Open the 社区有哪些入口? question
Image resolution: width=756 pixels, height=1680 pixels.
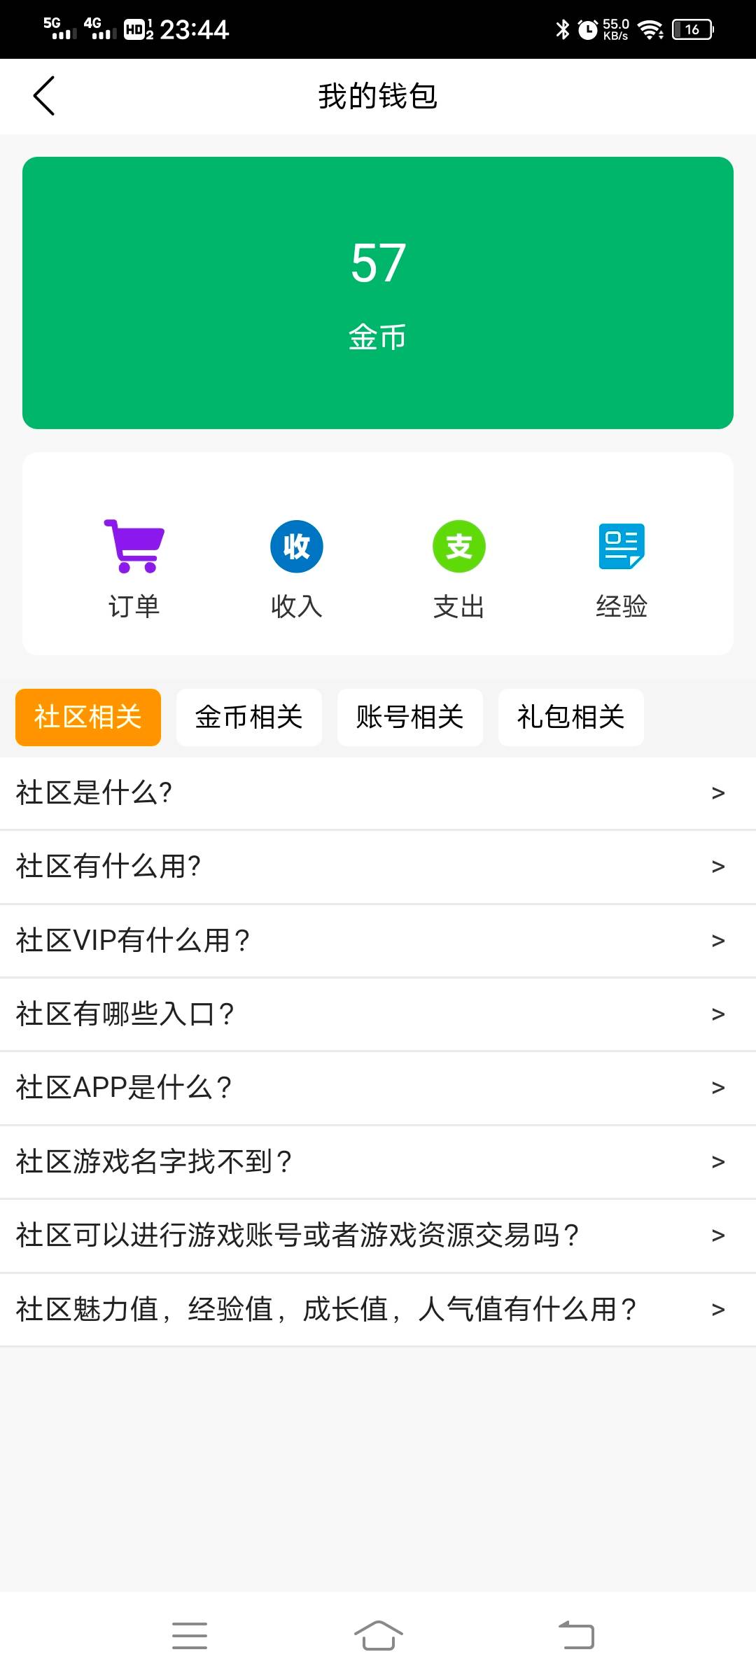(x=126, y=1014)
